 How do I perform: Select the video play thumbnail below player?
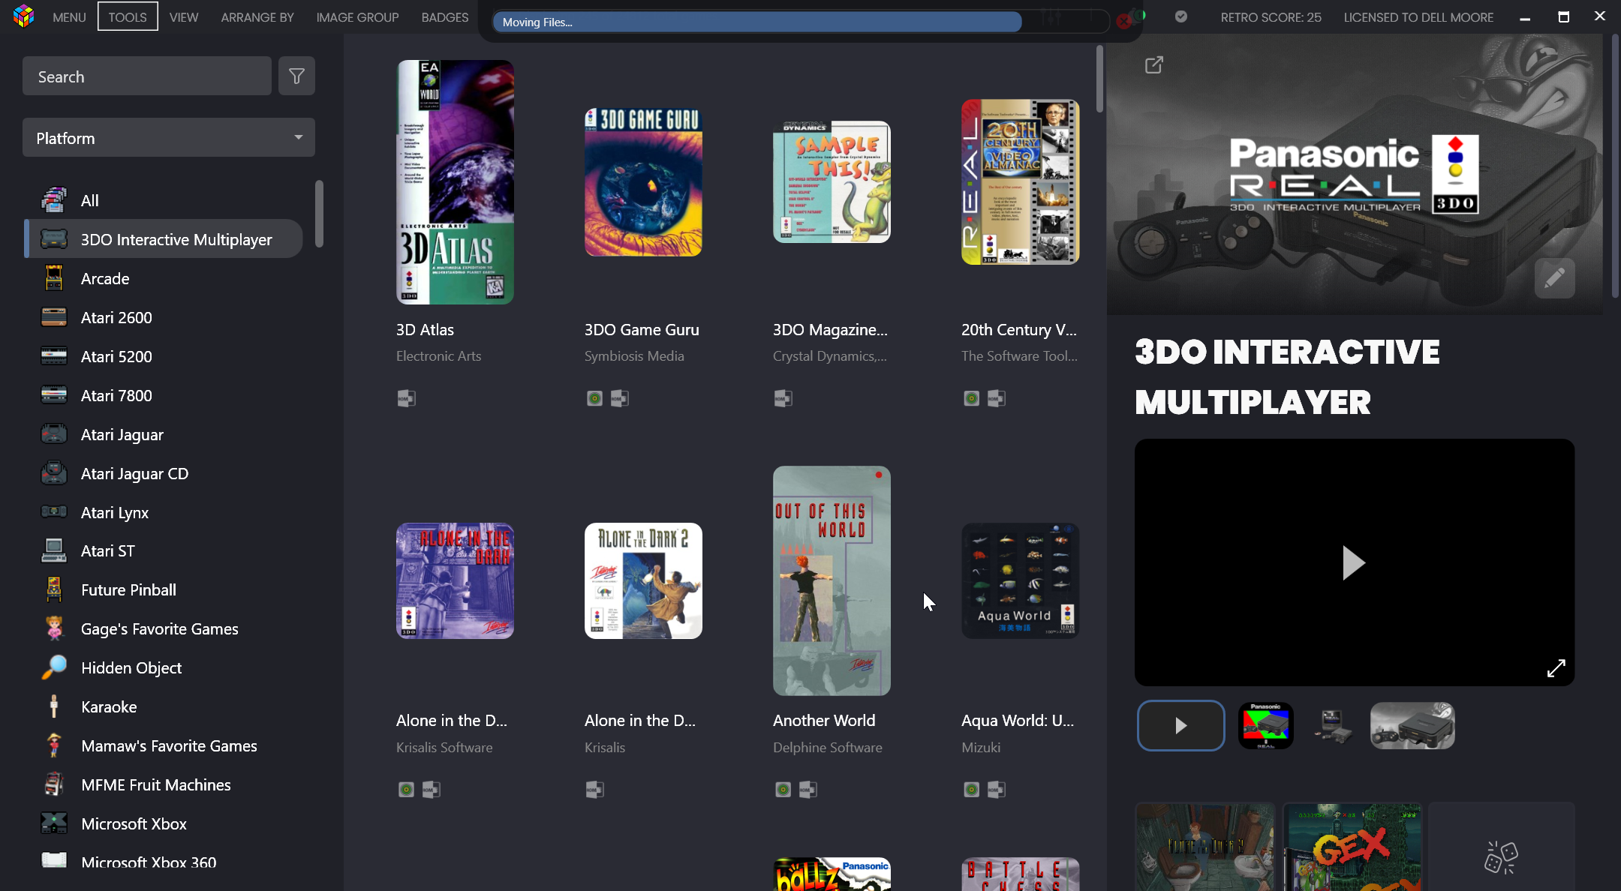point(1180,725)
